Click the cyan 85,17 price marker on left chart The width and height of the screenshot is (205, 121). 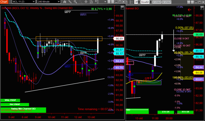coord(119,53)
